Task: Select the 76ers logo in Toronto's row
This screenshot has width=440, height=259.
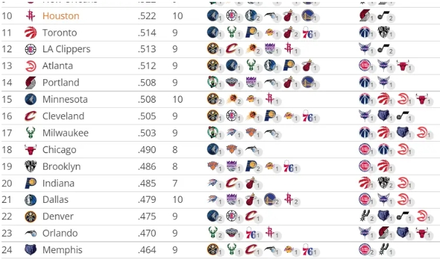Action: 307,33
